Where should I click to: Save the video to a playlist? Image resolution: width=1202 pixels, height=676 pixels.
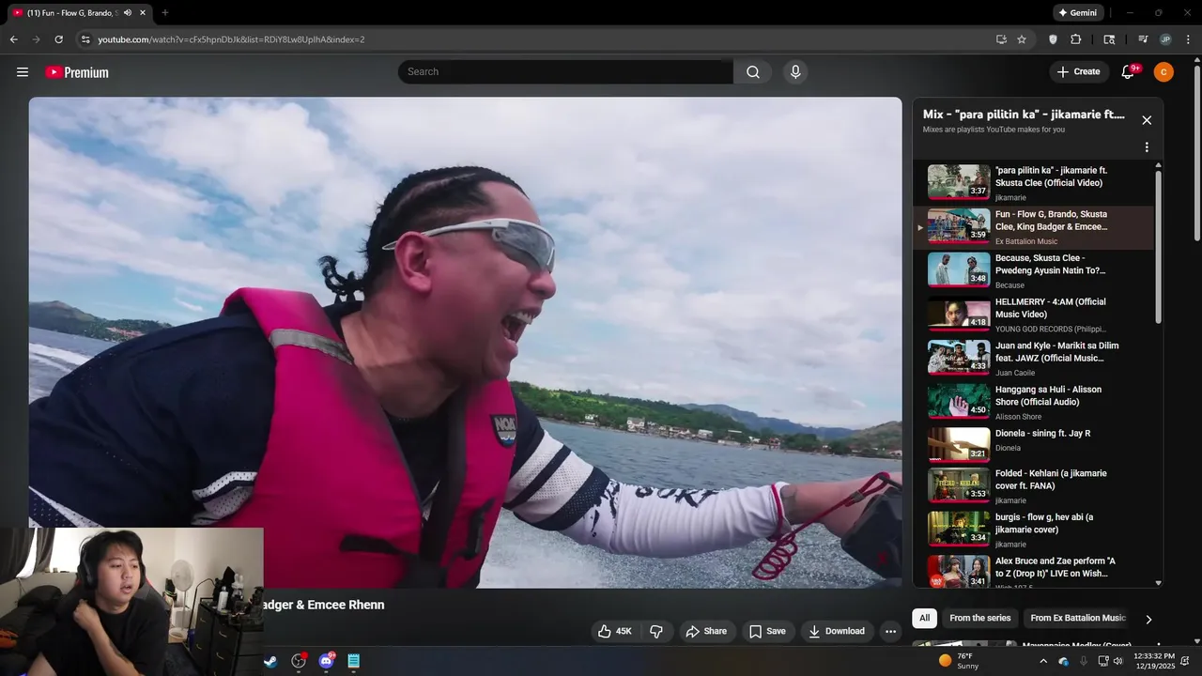pyautogui.click(x=767, y=631)
